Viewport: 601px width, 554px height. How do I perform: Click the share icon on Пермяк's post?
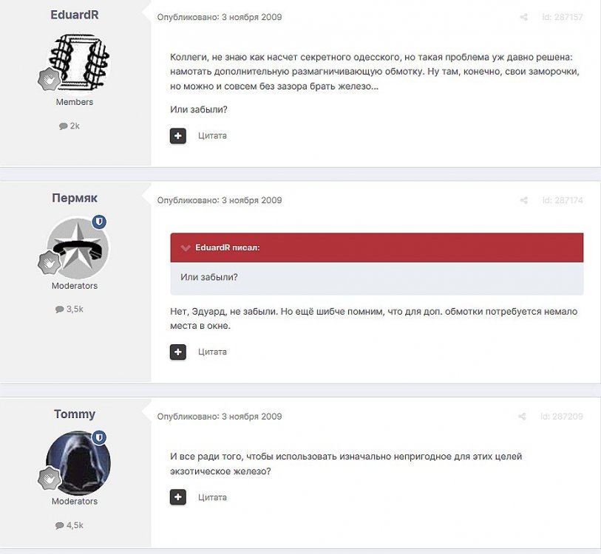(523, 200)
